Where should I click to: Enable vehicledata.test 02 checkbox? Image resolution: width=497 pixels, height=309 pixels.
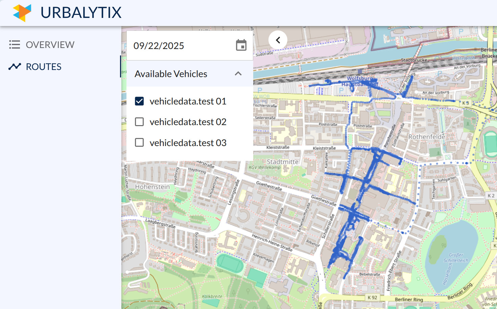(139, 122)
